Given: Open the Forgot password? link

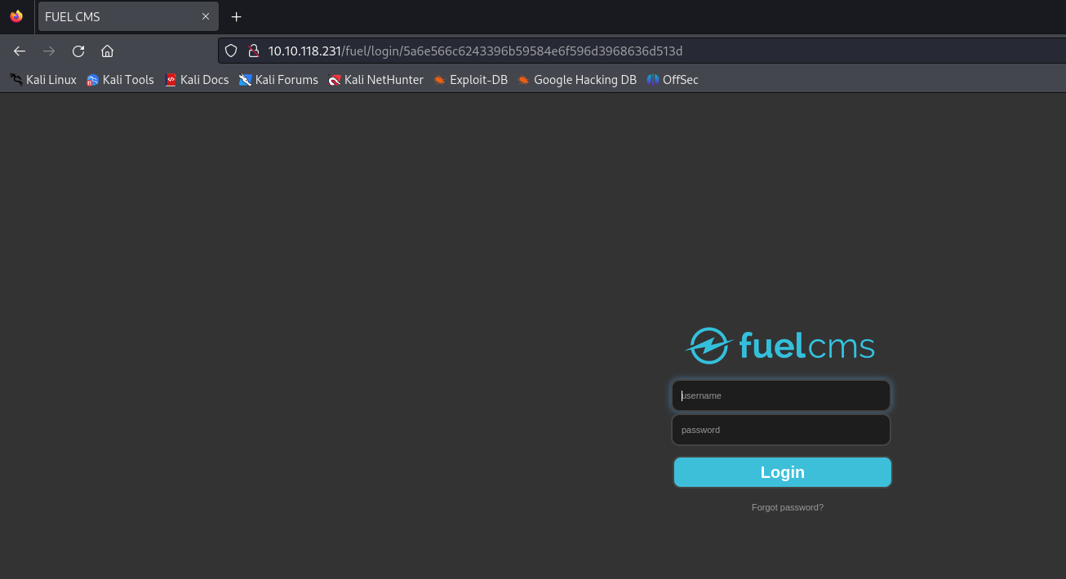Looking at the screenshot, I should pos(788,507).
